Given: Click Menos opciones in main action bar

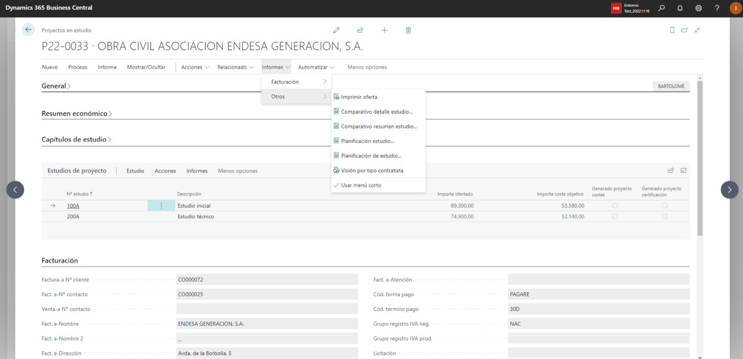Looking at the screenshot, I should (367, 67).
